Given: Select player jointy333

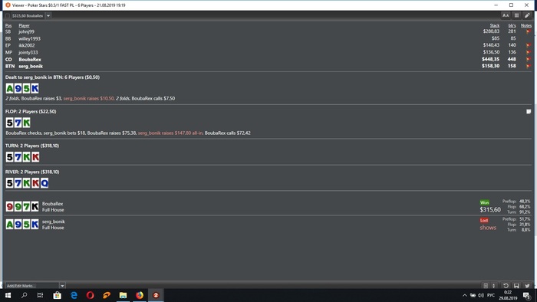Looking at the screenshot, I should (28, 52).
